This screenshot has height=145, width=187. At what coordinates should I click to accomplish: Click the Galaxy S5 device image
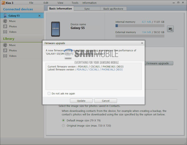[x=56, y=29]
